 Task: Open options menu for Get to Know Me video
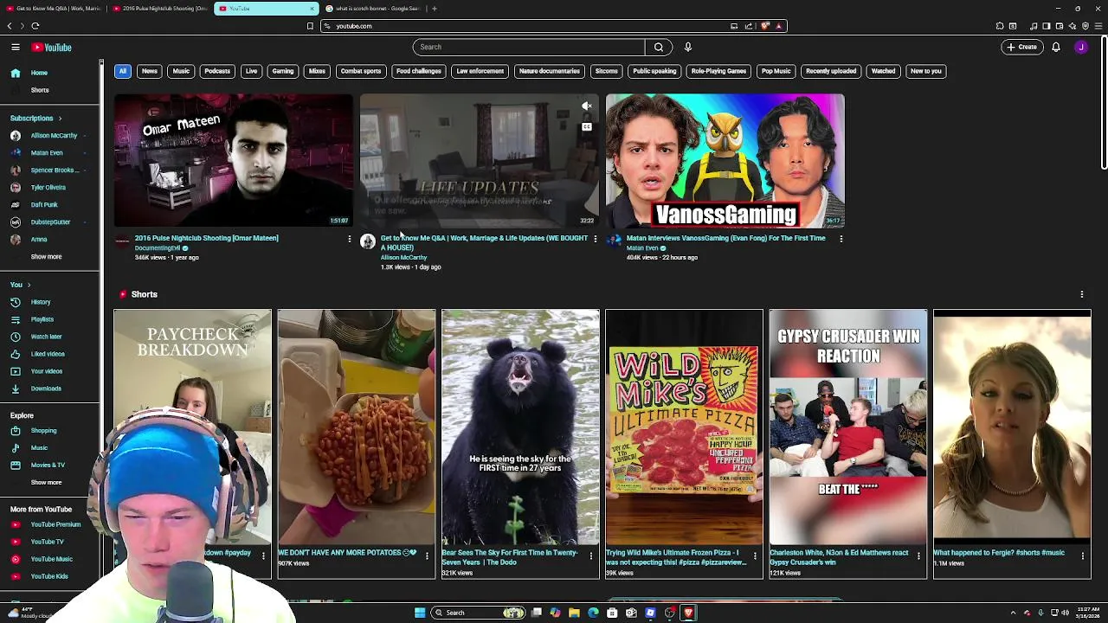(595, 239)
